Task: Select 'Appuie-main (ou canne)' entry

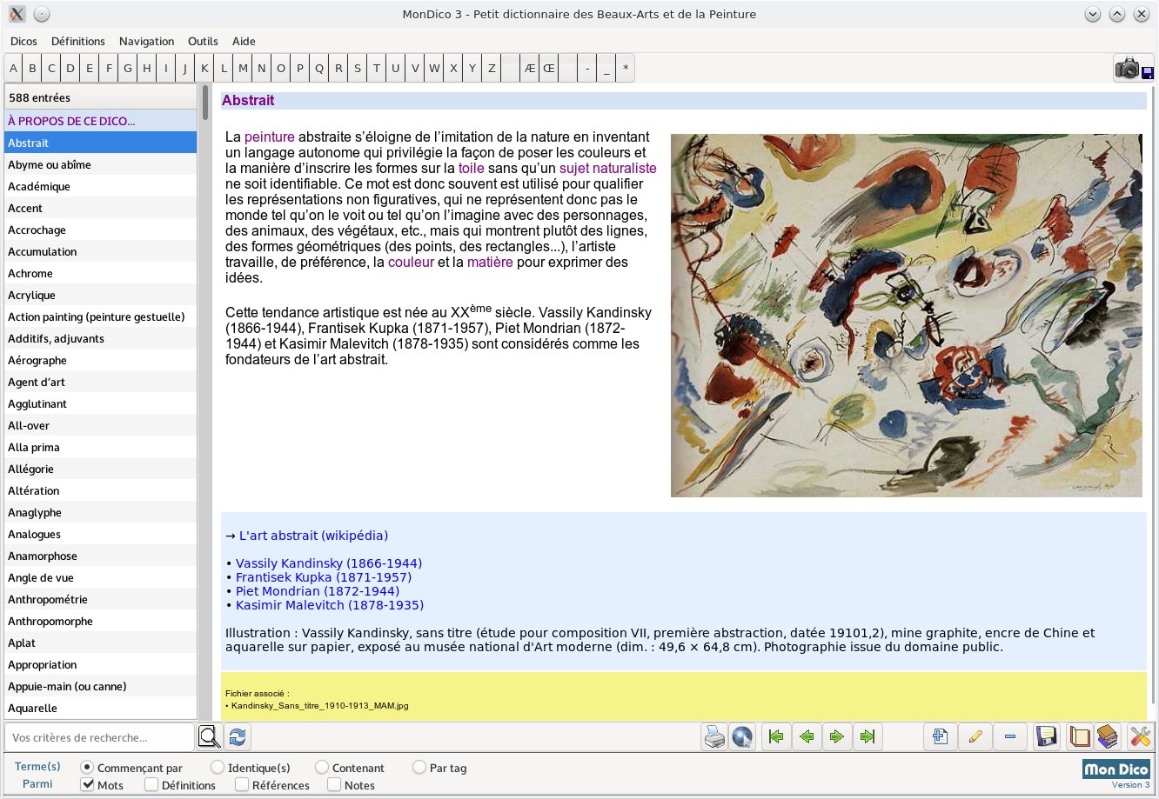Action: pyautogui.click(x=101, y=686)
